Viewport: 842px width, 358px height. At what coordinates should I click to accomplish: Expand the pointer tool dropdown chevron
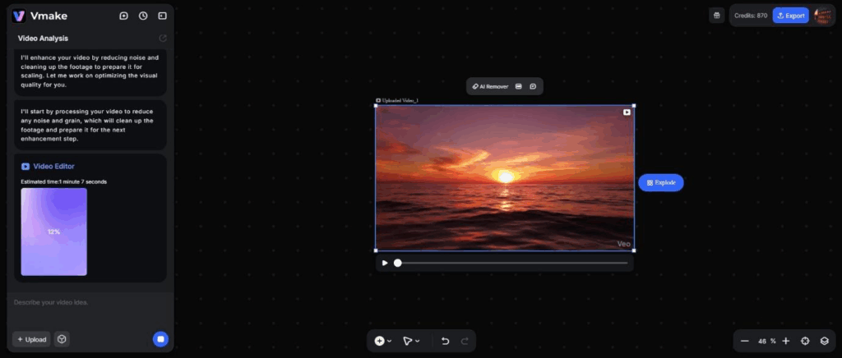417,341
